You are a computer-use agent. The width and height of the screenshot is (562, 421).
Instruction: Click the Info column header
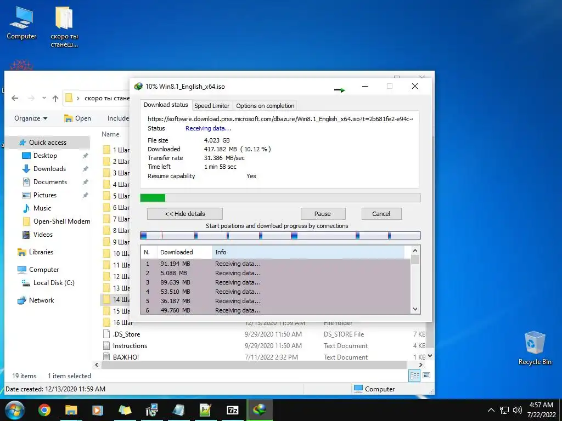[308, 252]
